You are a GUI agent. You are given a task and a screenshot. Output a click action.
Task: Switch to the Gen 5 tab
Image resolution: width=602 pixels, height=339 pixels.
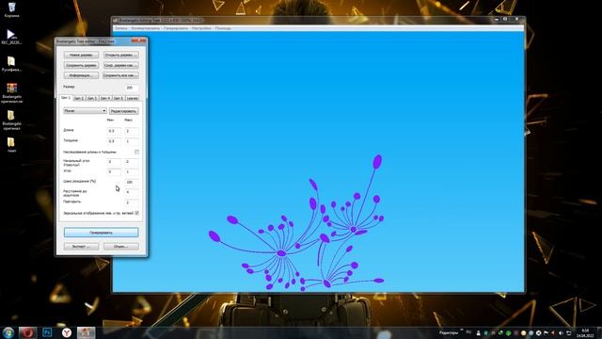[x=119, y=98]
